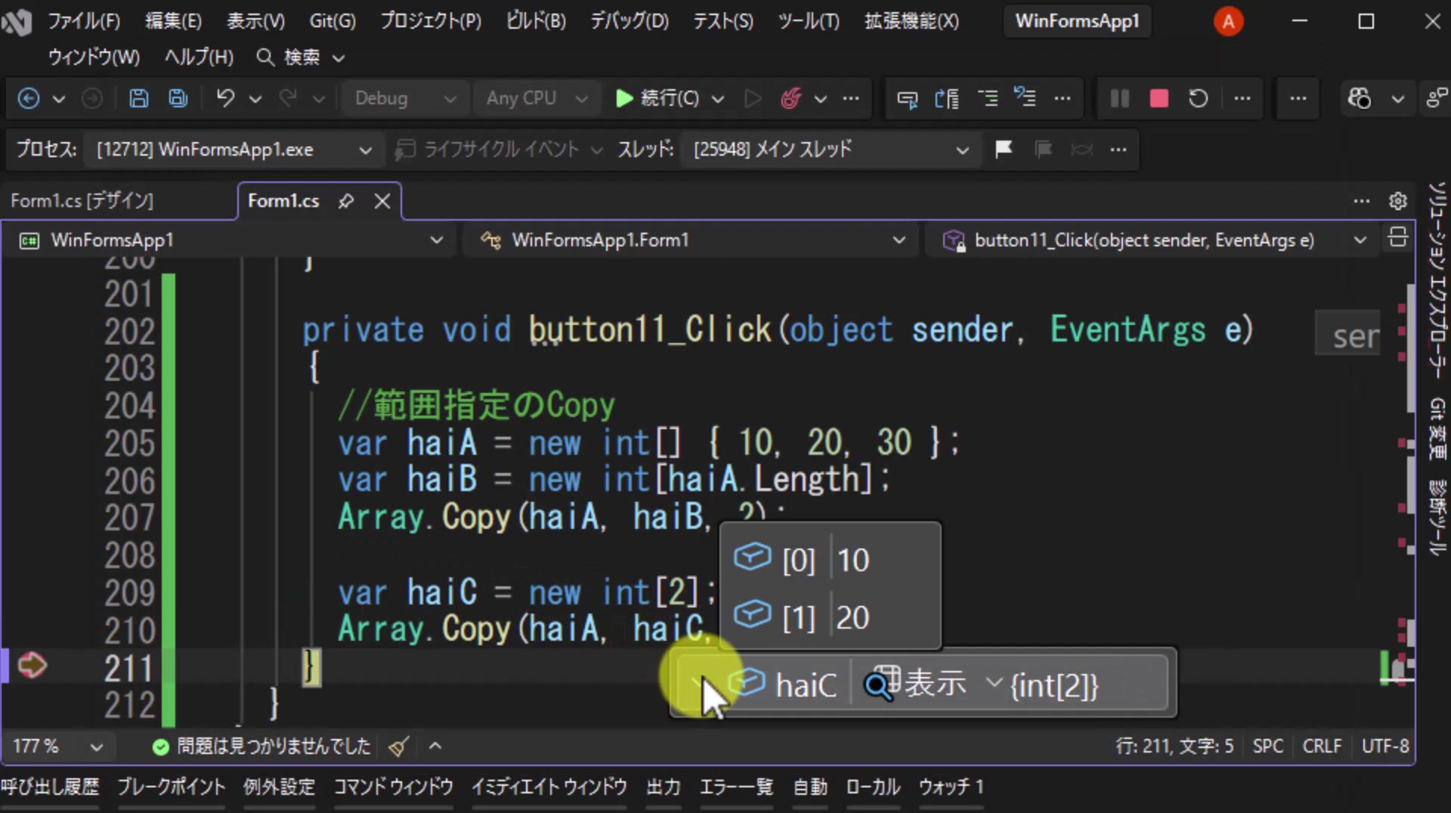Click the Save file toolbar icon

tap(139, 98)
